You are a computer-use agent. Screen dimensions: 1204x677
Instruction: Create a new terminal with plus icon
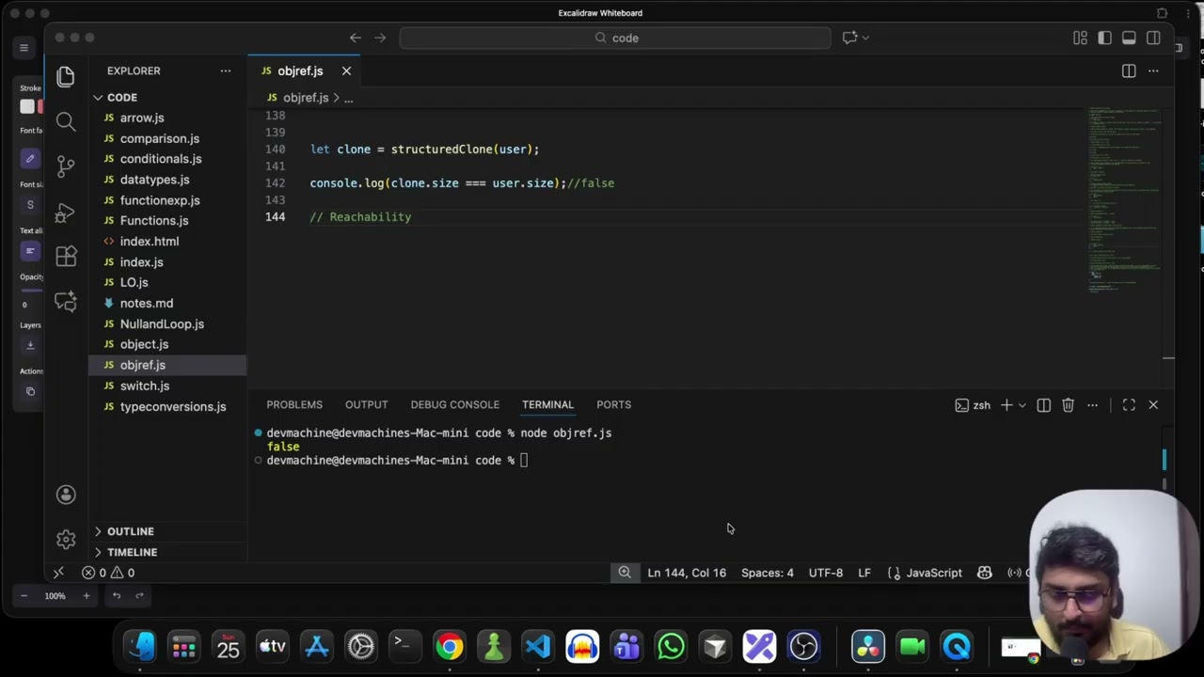point(1006,405)
